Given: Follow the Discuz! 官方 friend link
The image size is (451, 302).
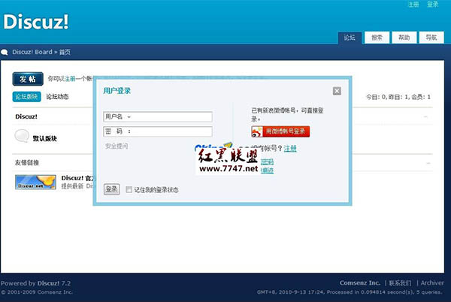Looking at the screenshot, I should coord(77,178).
